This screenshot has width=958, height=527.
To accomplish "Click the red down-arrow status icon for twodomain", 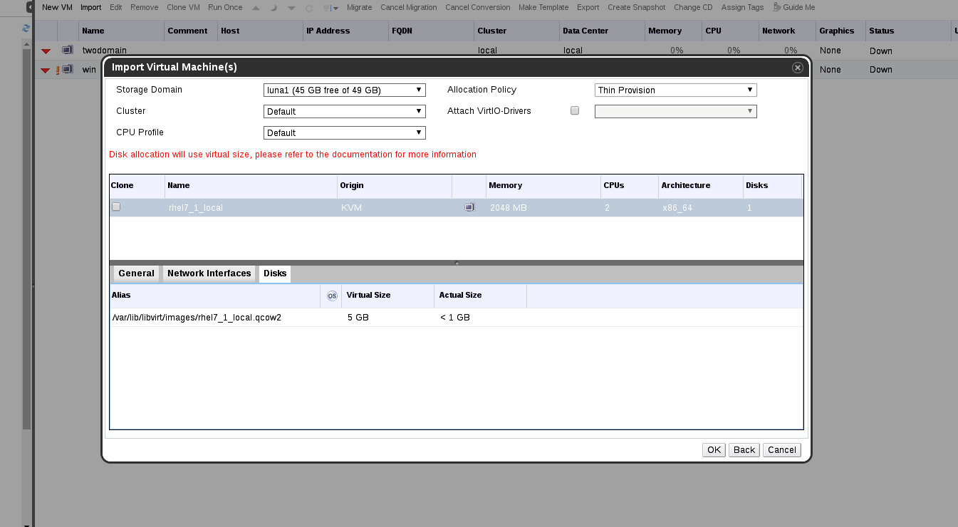I will click(46, 51).
